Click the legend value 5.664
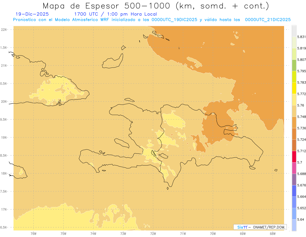306x237 pixels. pos(301,197)
